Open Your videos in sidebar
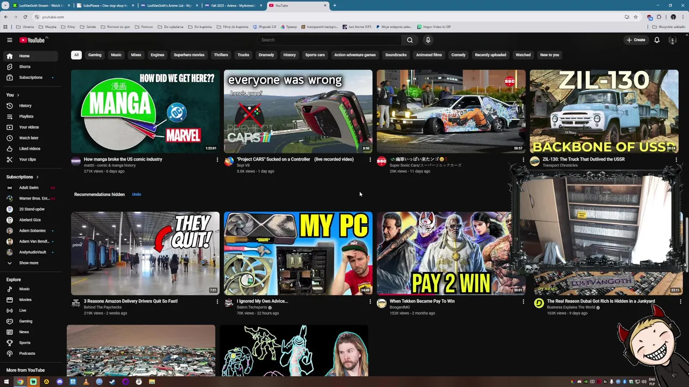The image size is (689, 387). [31, 127]
